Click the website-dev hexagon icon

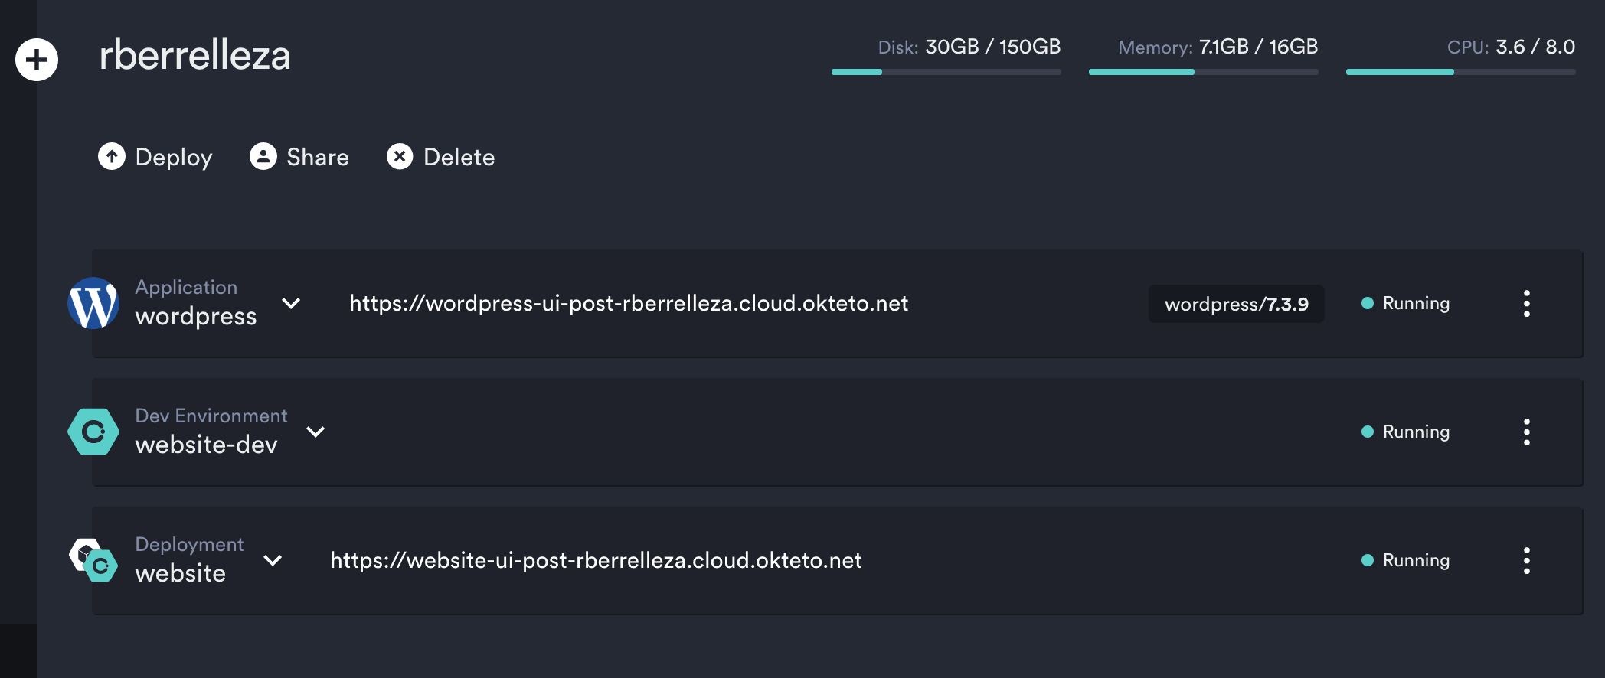[93, 432]
